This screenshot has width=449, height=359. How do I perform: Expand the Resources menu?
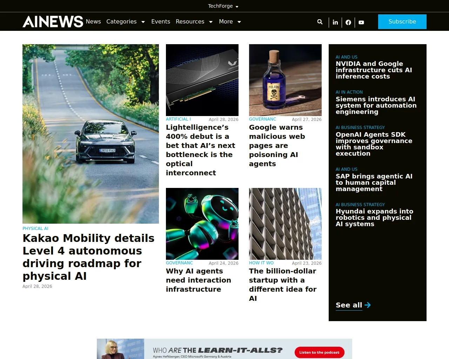tap(194, 22)
